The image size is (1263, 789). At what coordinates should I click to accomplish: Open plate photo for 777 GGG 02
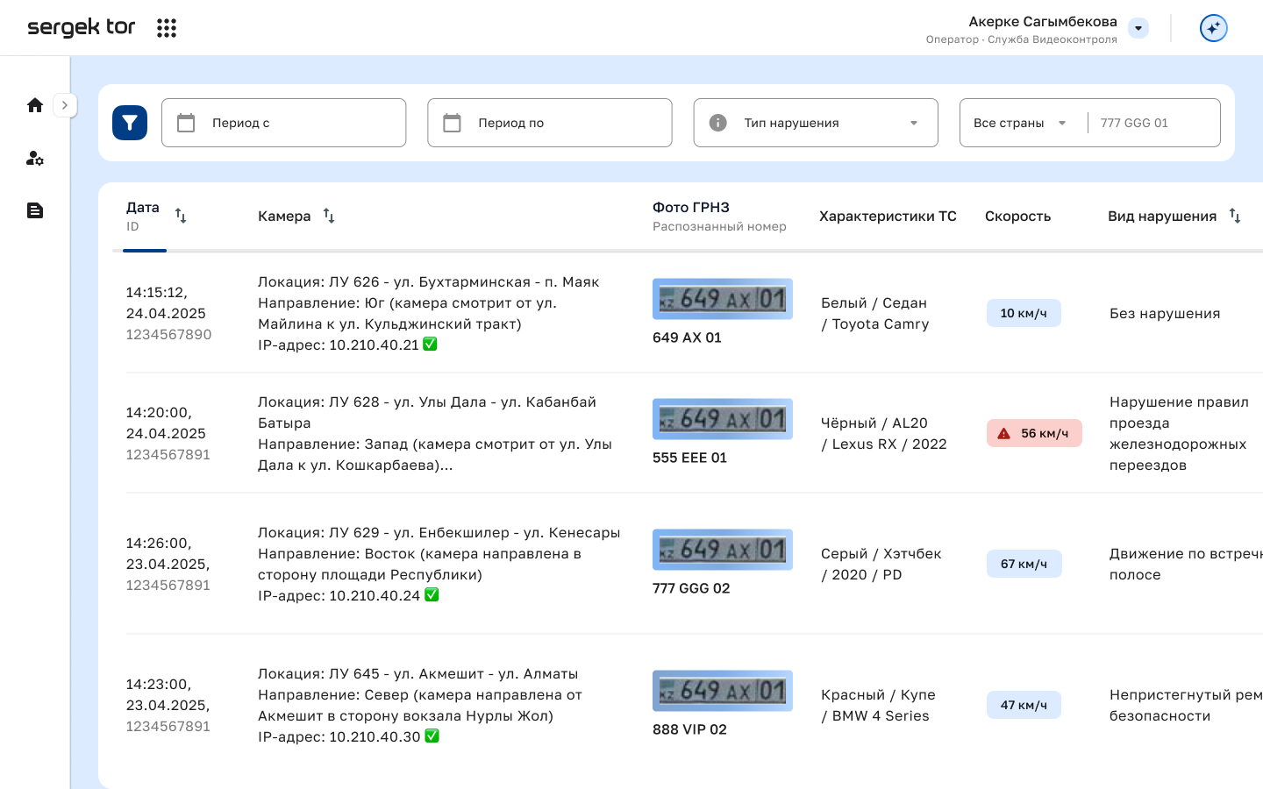[723, 550]
